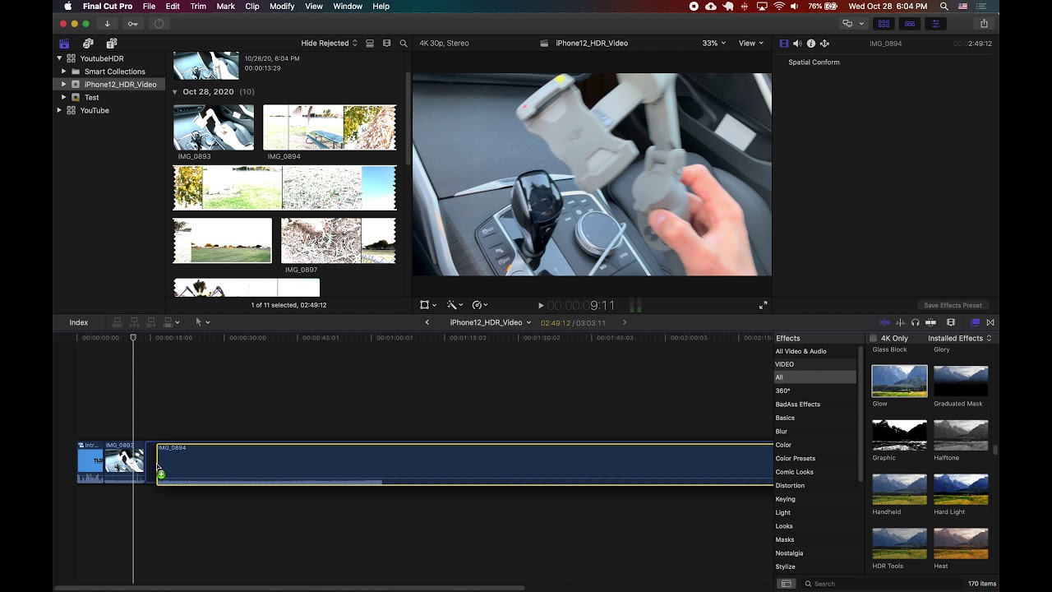1052x592 pixels.
Task: Go back in timeline history arrow
Action: [x=427, y=322]
